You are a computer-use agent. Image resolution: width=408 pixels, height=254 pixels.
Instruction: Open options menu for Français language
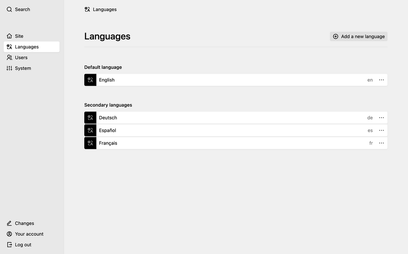pos(382,143)
